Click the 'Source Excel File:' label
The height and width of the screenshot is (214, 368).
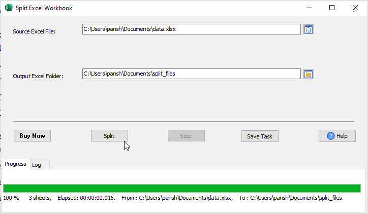click(34, 31)
